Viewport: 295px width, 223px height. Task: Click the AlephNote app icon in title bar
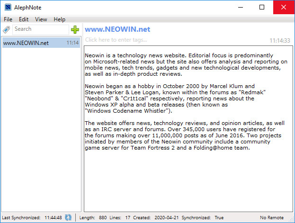[8, 7]
